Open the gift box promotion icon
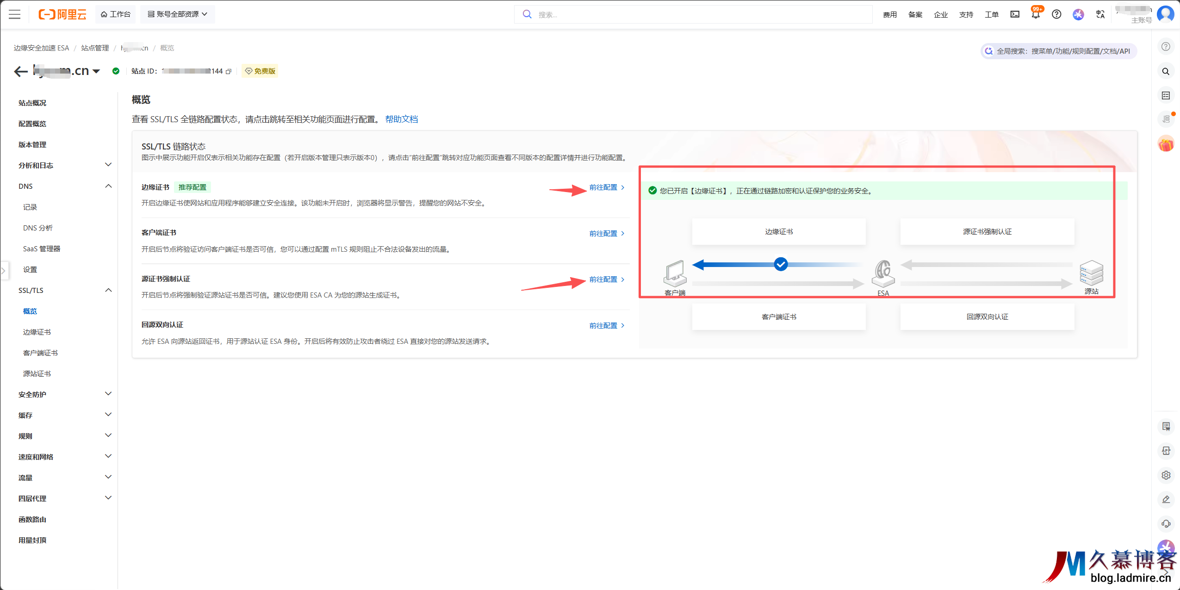Image resolution: width=1180 pixels, height=590 pixels. coord(1166,144)
